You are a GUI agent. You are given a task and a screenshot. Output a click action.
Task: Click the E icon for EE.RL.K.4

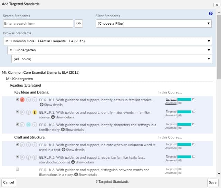point(35,145)
